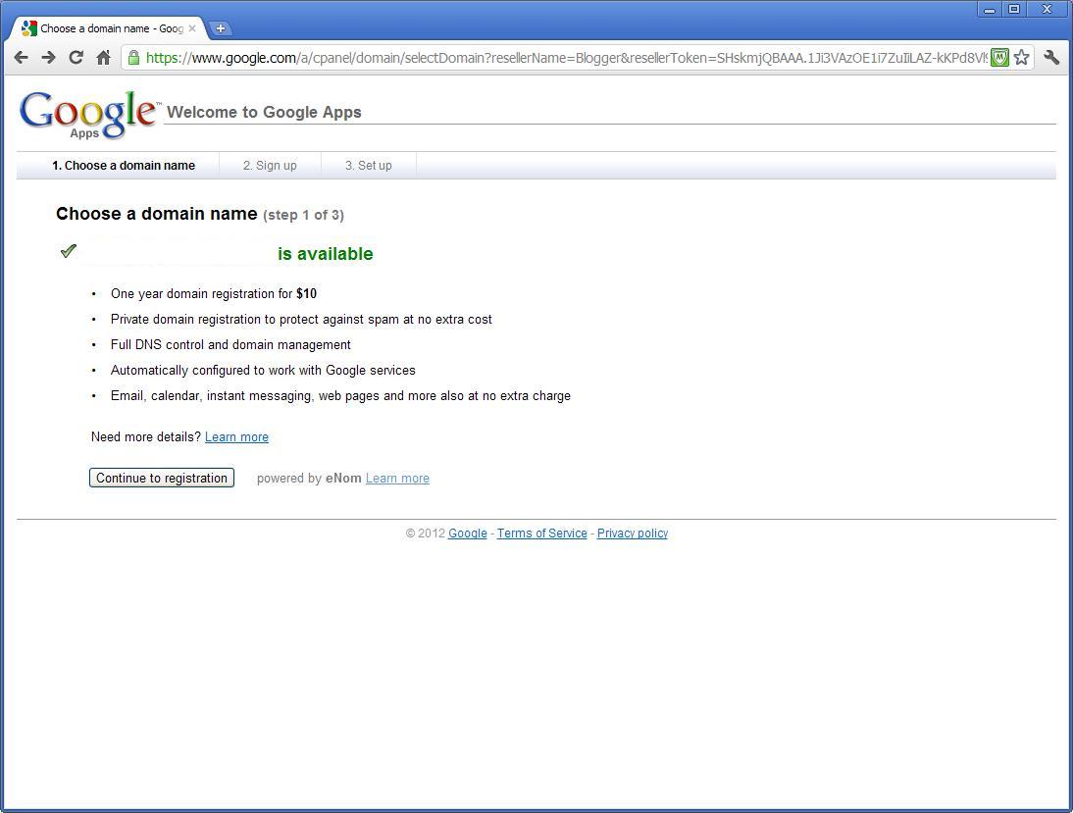Image resolution: width=1073 pixels, height=813 pixels.
Task: Open the Google footer link
Action: pos(468,534)
